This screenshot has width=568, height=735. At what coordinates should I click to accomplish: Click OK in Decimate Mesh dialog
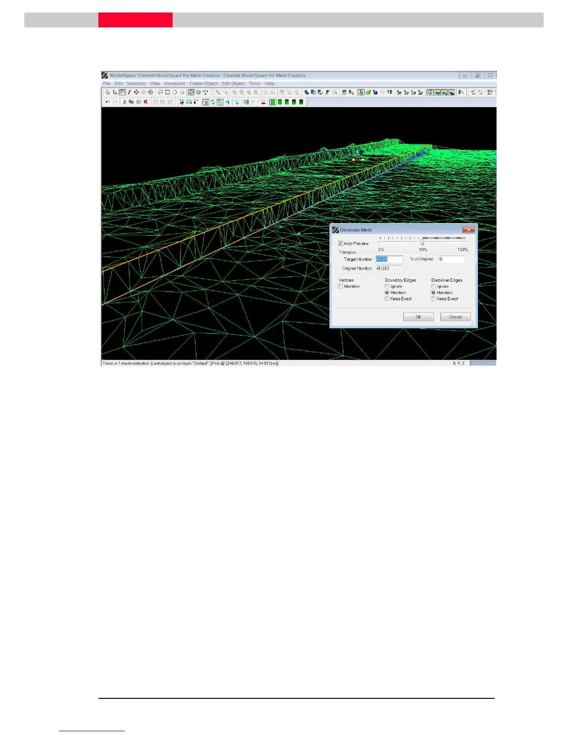pyautogui.click(x=419, y=317)
